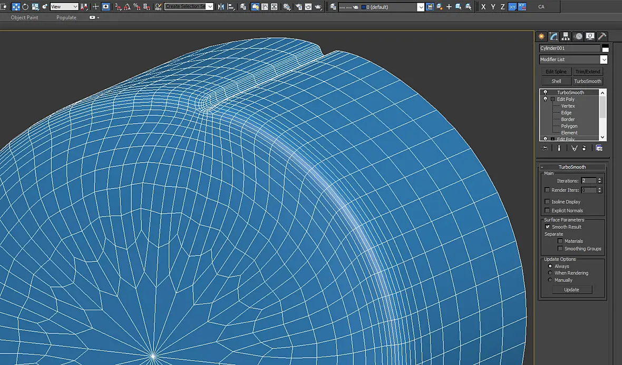Collapse the Edit Poly sub-object tree
The width and height of the screenshot is (622, 365).
click(552, 99)
